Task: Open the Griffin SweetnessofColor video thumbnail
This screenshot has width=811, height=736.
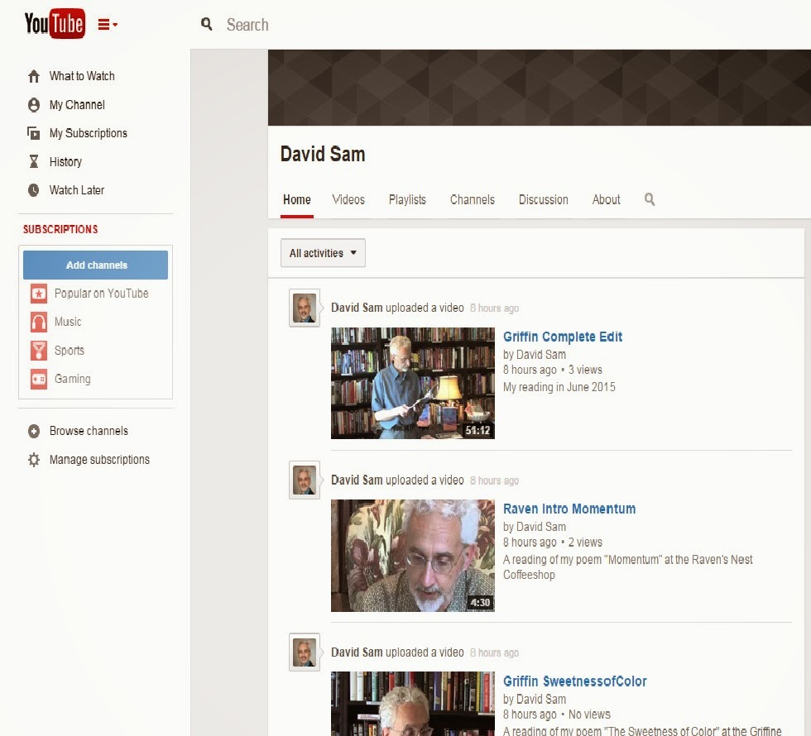Action: [413, 704]
